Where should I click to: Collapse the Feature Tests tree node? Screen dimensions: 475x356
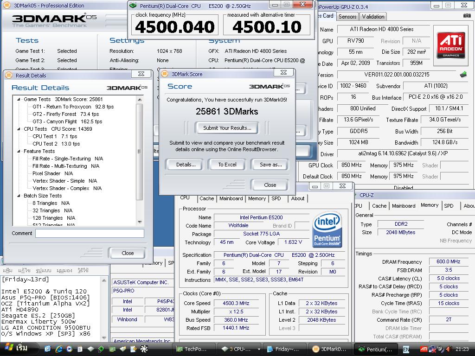pos(19,152)
